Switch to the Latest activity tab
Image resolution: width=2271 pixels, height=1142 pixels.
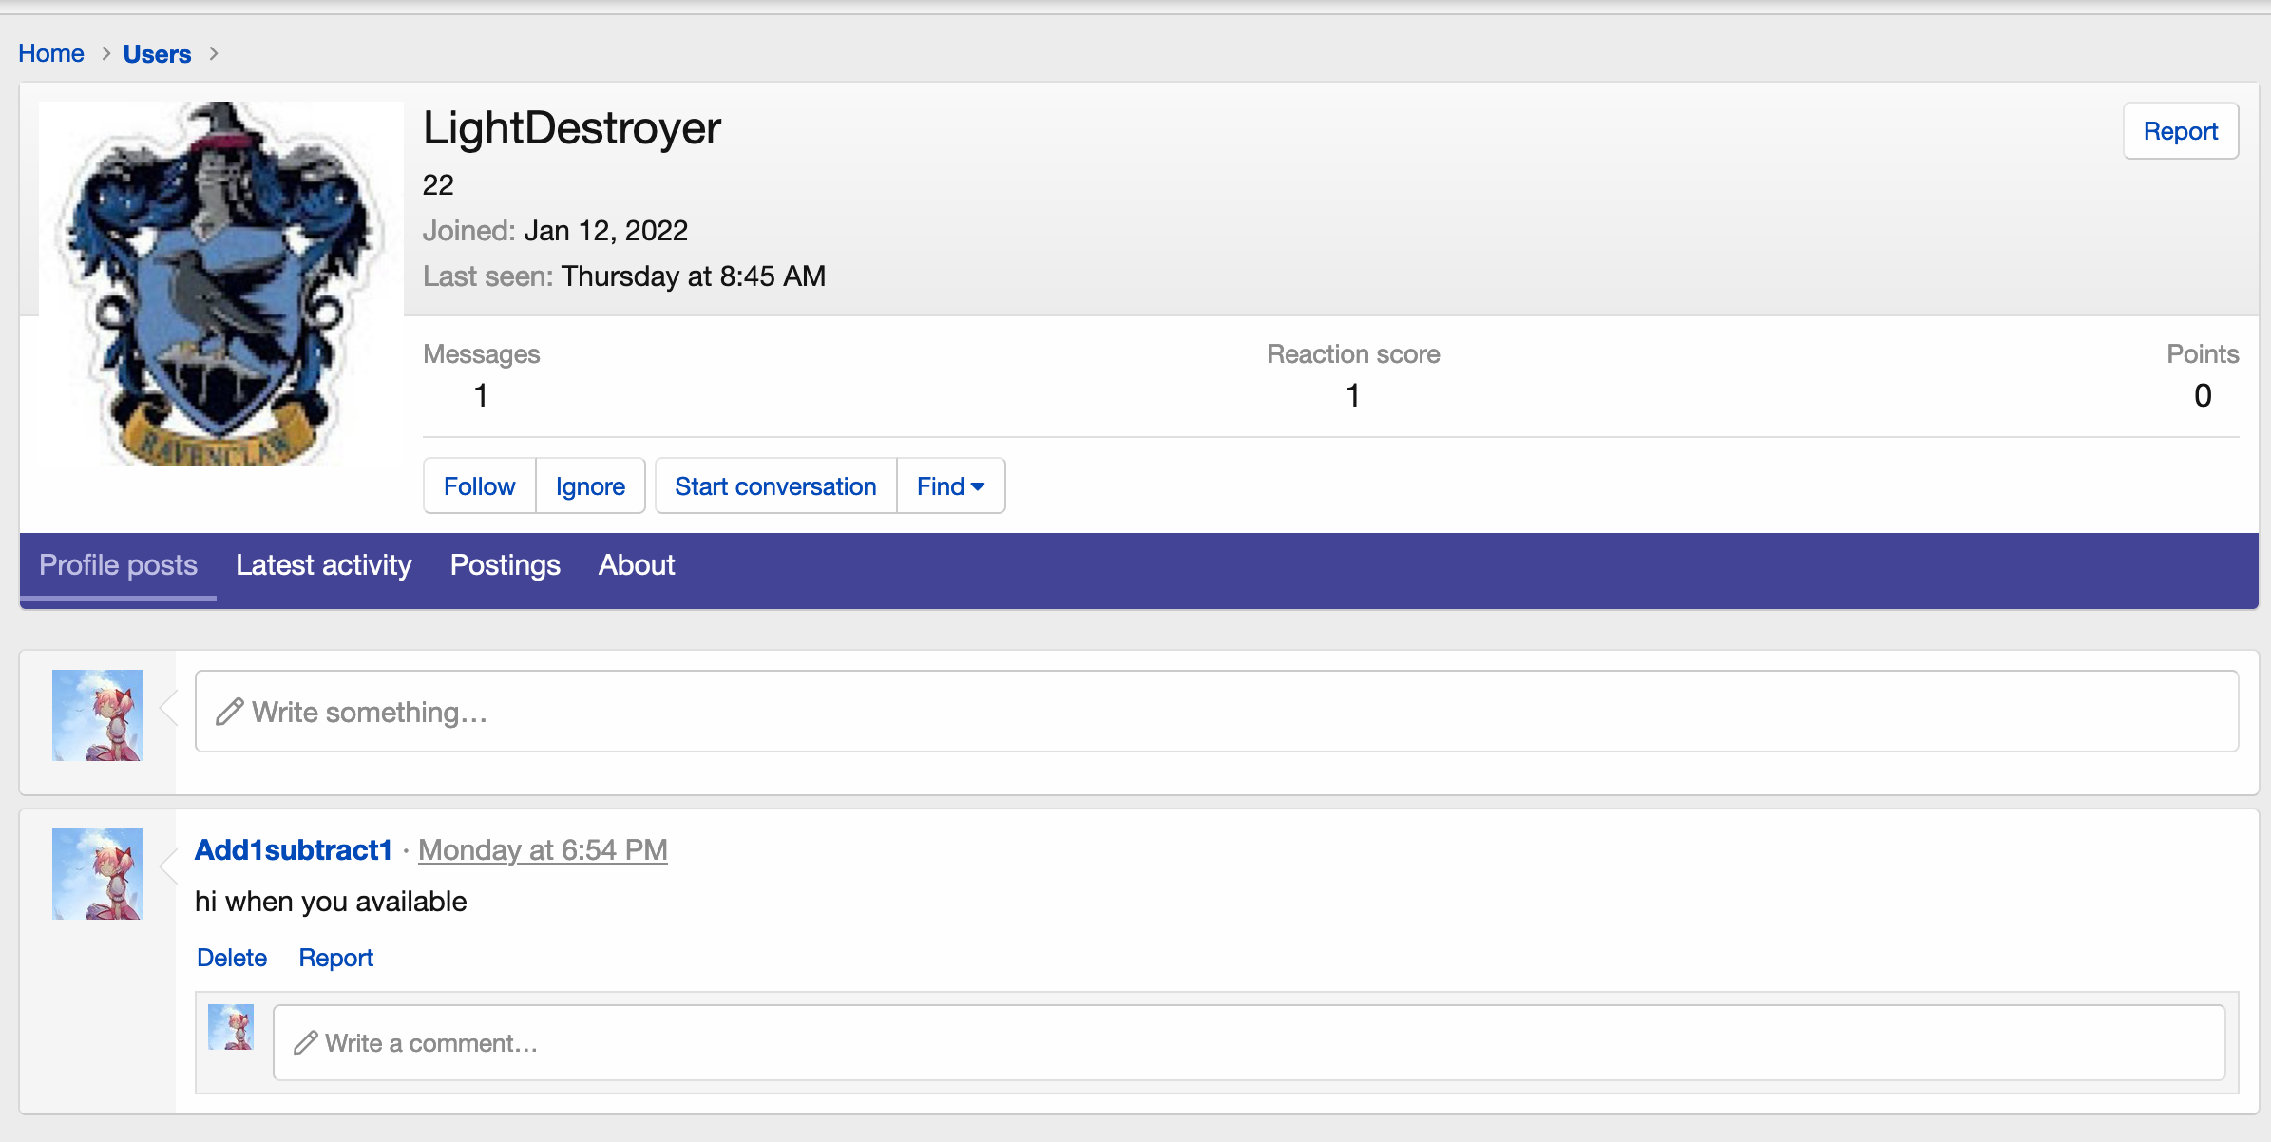[323, 565]
